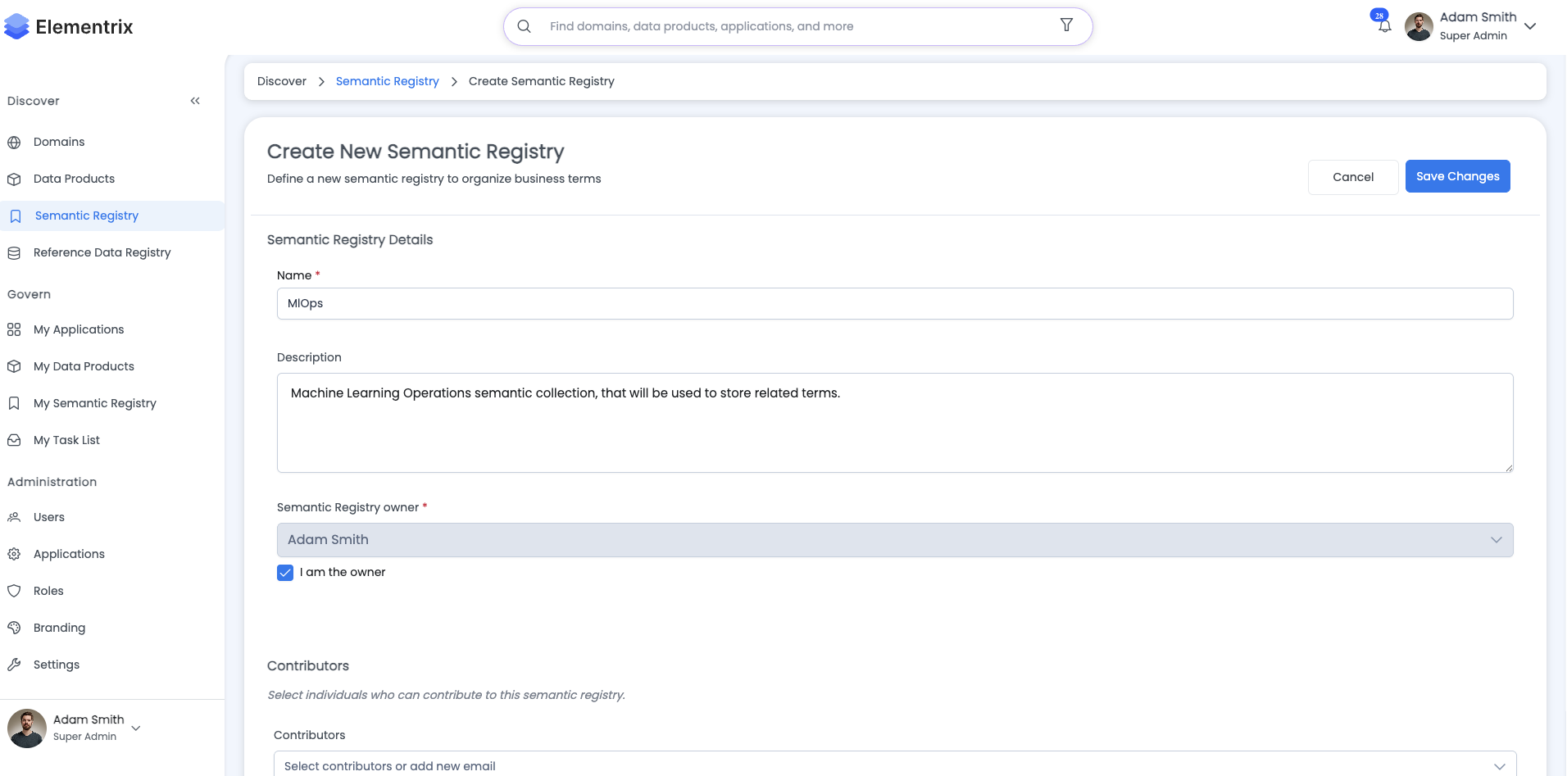Select My Semantic Registry in sidebar

coord(94,403)
